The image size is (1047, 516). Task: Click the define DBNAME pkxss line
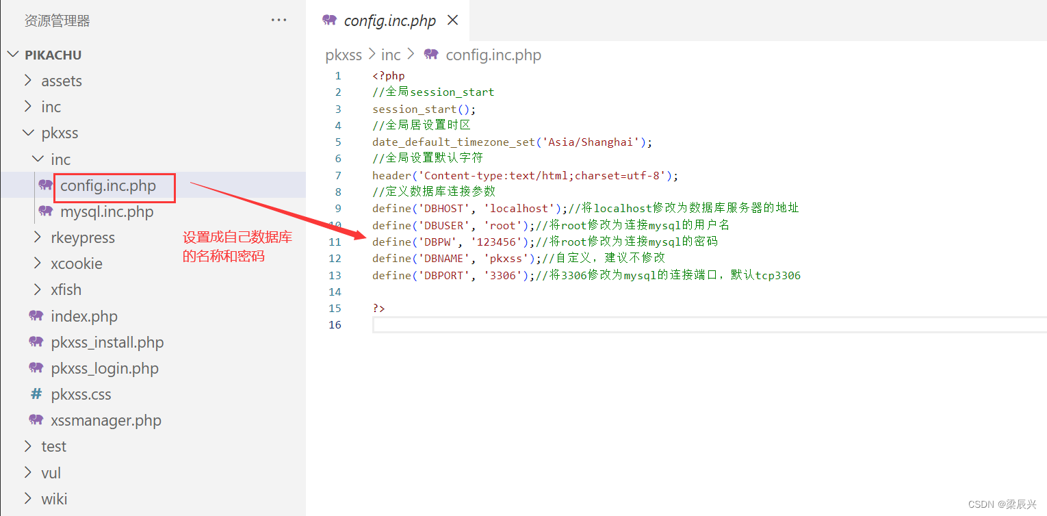click(519, 258)
